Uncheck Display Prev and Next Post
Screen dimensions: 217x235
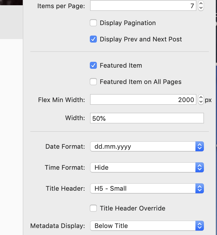93,39
